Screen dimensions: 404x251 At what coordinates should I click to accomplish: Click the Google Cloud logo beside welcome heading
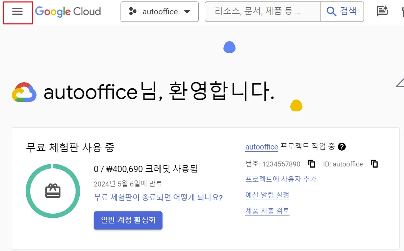tap(24, 92)
